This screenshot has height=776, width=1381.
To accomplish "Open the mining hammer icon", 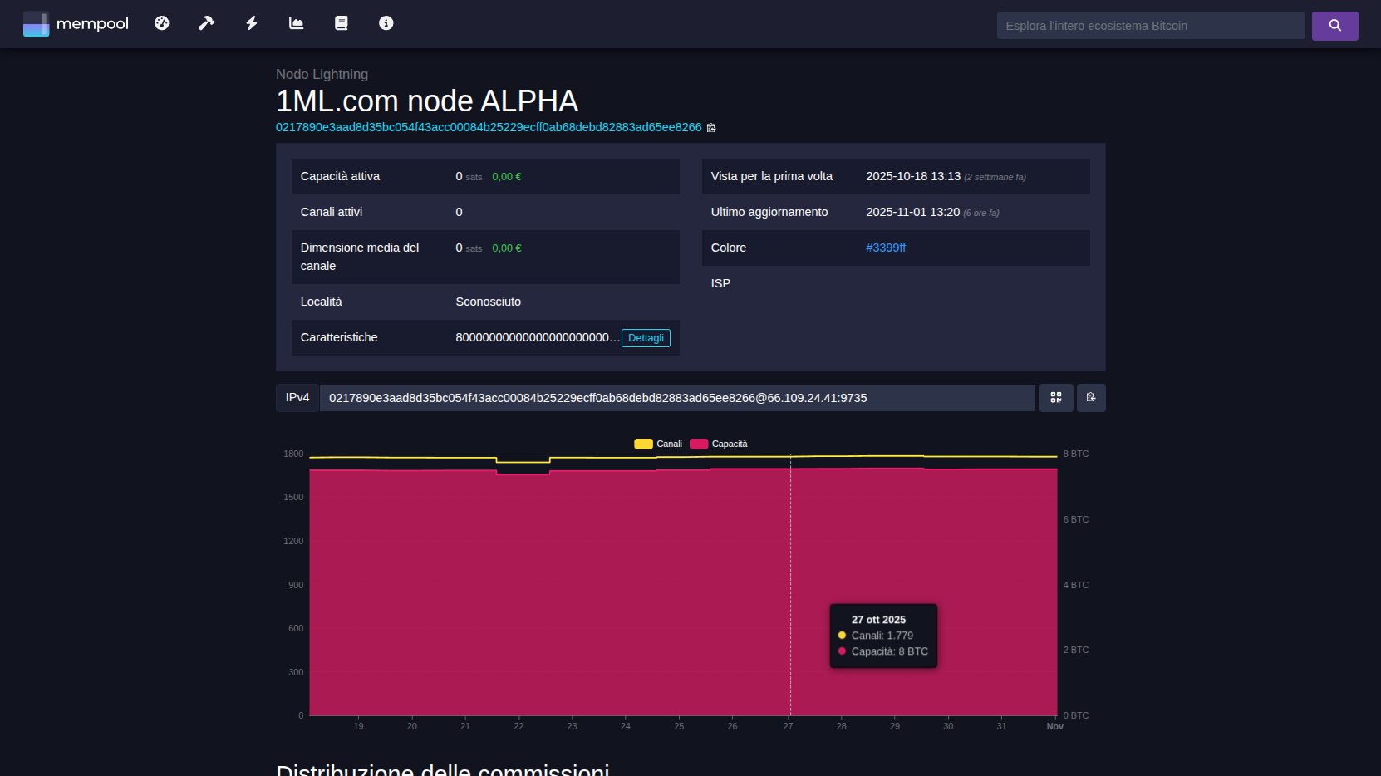I will click(x=206, y=23).
